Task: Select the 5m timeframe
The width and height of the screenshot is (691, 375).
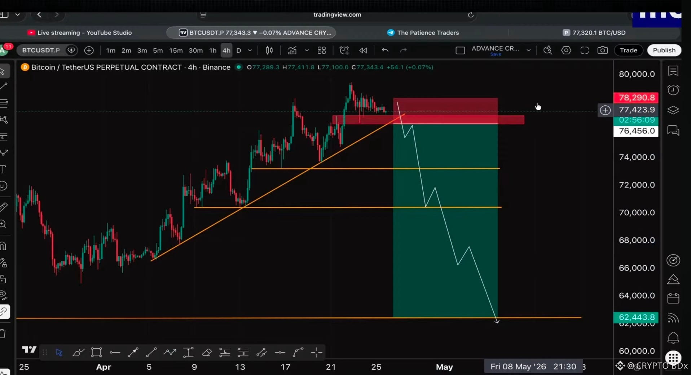Action: (x=158, y=50)
